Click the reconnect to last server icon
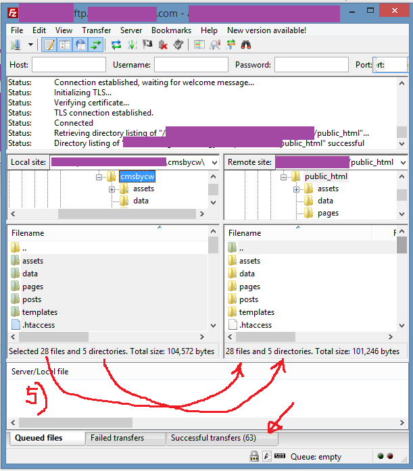Viewport: 413px width, 471px height. point(178,45)
